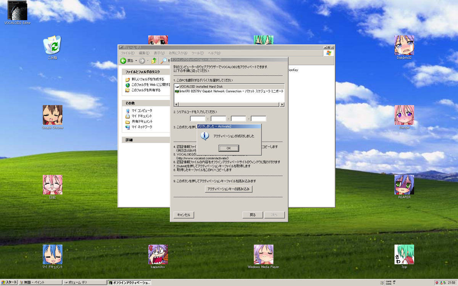Image resolution: width=458 pixels, height=286 pixels.
Task: Open the Forward button history dropdown arrow
Action: [148, 61]
